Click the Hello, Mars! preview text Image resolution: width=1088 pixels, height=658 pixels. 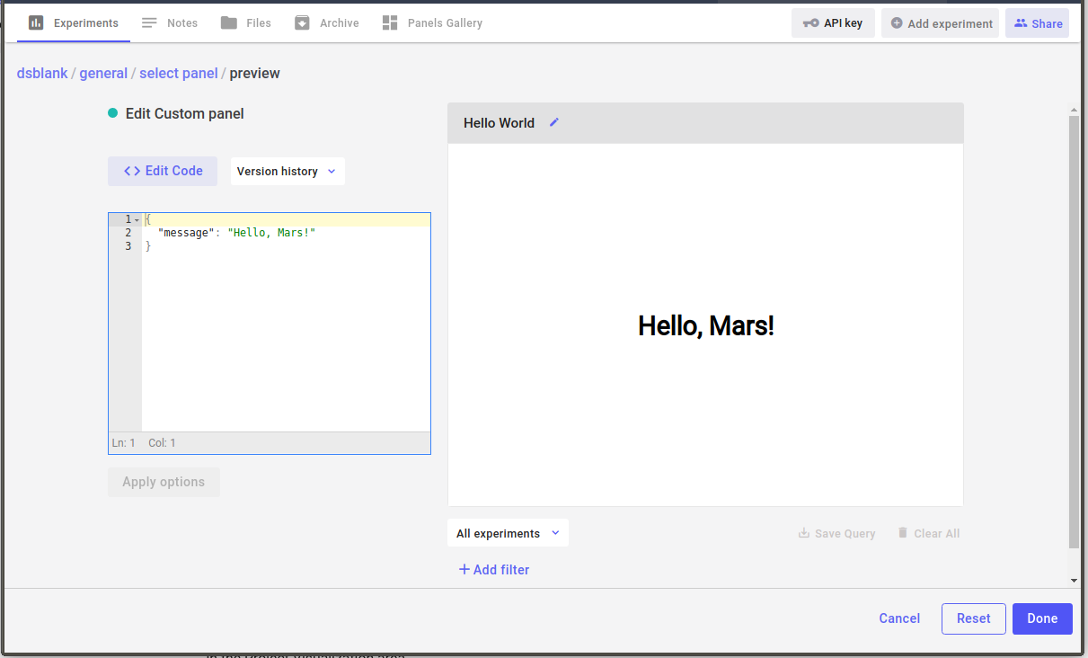point(705,325)
